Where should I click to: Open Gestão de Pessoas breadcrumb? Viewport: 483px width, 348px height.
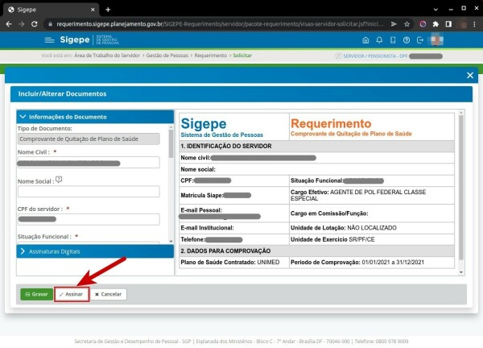click(x=167, y=56)
